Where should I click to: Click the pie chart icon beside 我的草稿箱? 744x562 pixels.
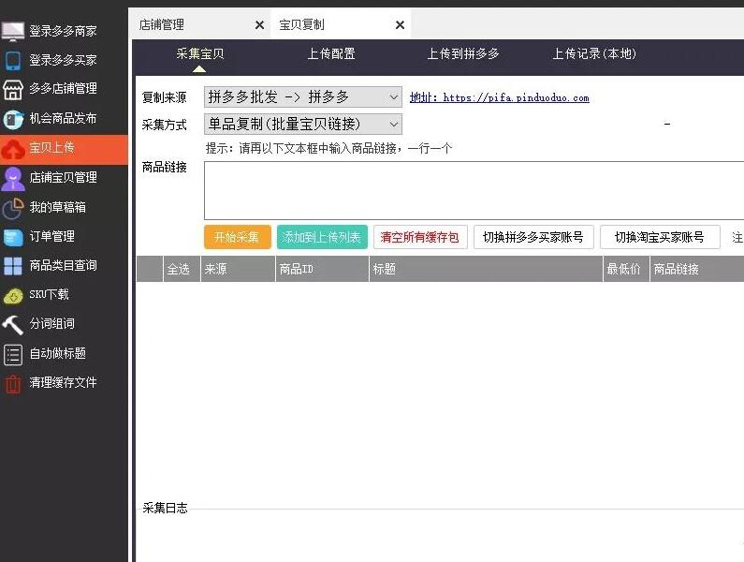click(13, 208)
